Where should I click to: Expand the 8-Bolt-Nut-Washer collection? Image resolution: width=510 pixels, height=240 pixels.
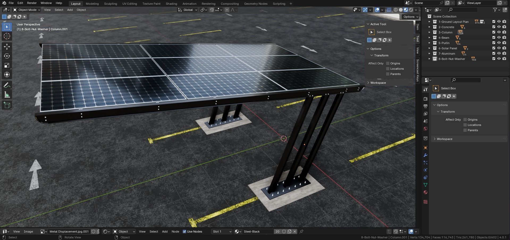click(429, 59)
